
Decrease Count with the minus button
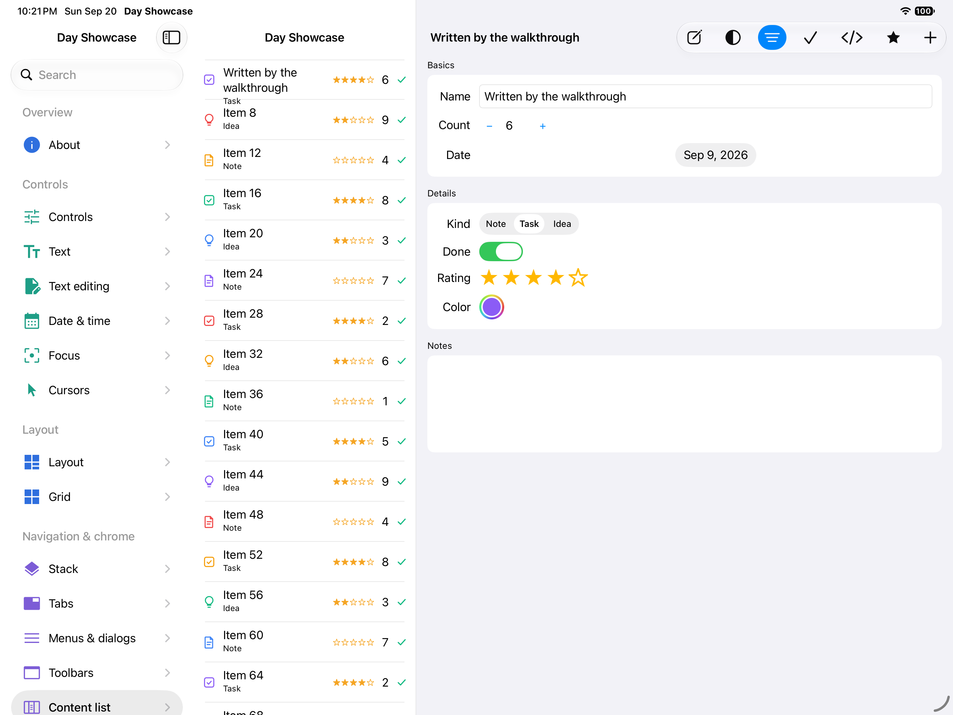489,126
